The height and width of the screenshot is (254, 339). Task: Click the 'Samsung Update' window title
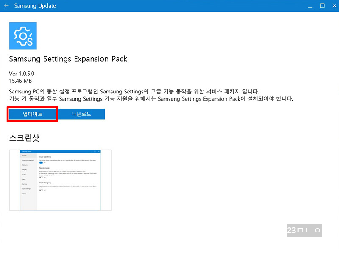(x=35, y=5)
